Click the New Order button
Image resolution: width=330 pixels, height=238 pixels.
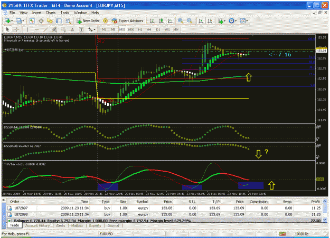click(x=88, y=21)
